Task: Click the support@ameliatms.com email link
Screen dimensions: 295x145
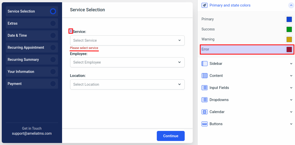Action: (x=32, y=133)
